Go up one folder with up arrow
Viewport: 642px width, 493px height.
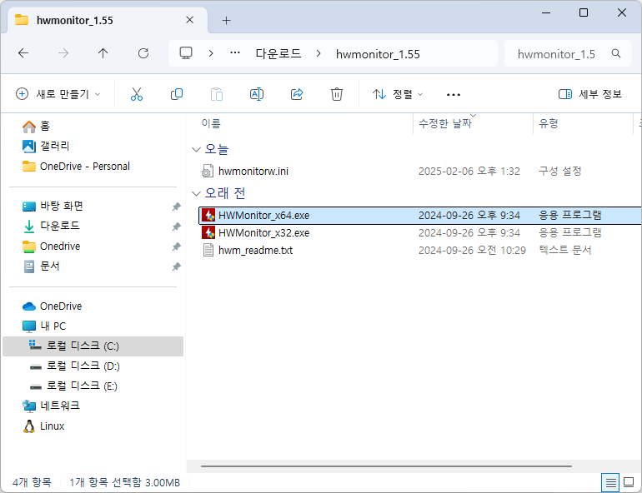[103, 53]
